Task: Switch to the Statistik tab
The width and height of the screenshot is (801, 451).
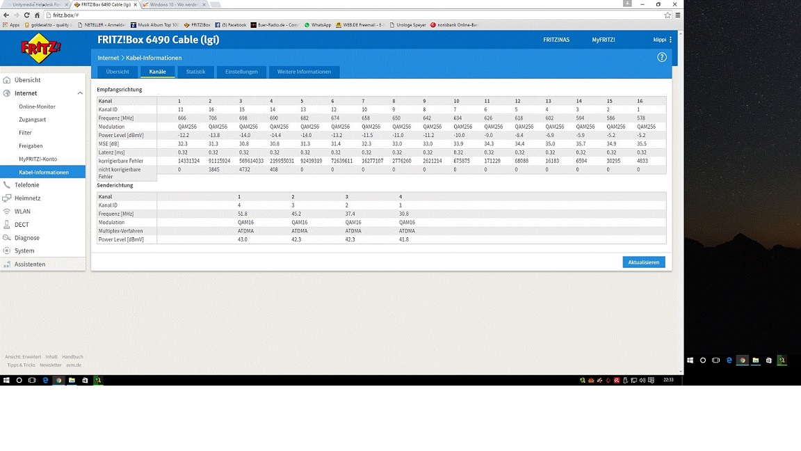Action: click(195, 72)
